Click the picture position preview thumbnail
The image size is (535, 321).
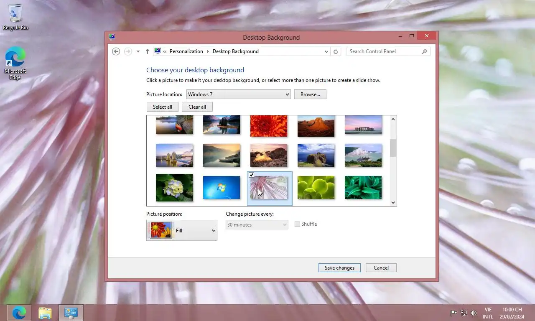tap(161, 230)
